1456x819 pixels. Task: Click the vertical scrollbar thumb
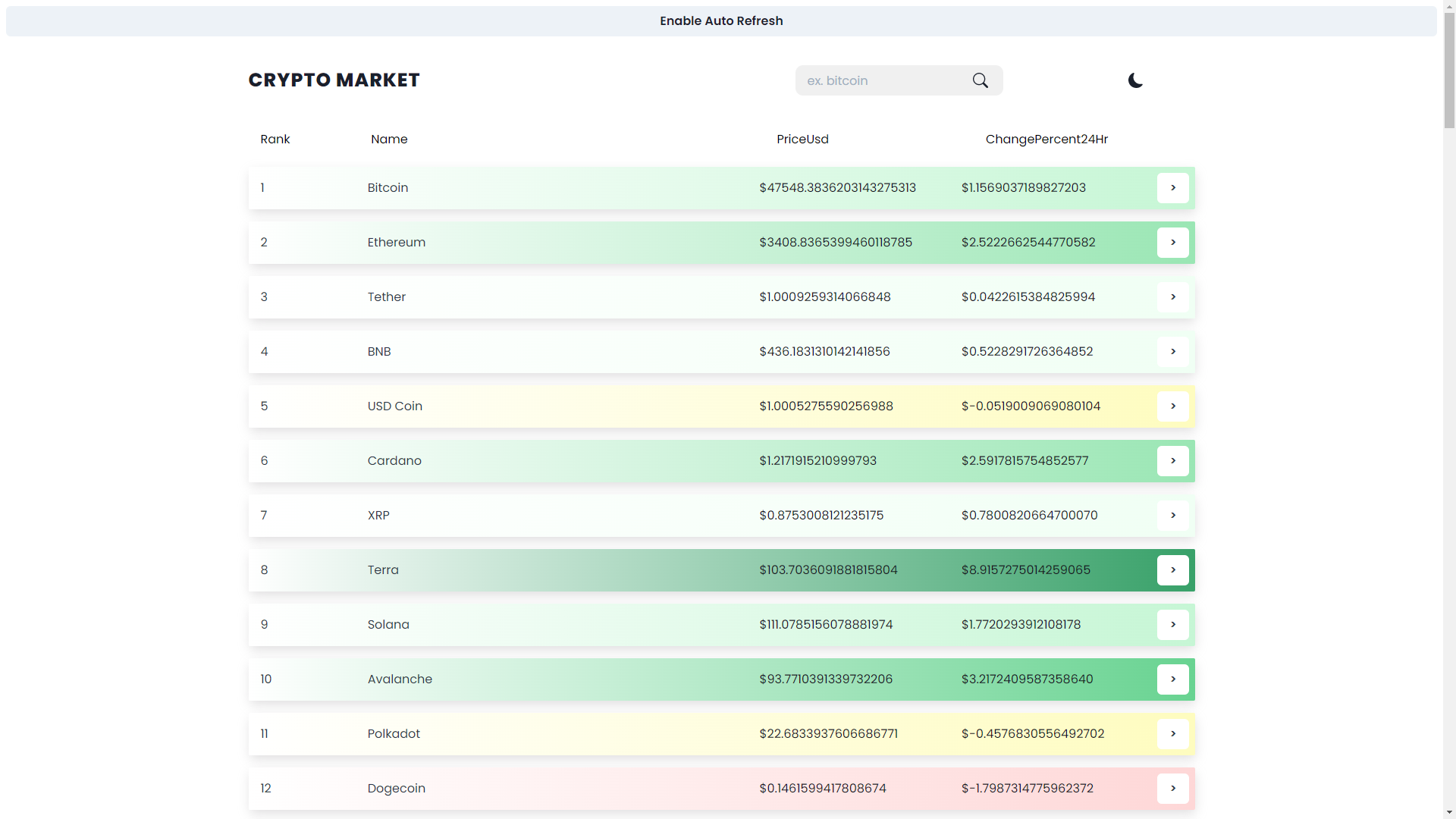pos(1449,71)
